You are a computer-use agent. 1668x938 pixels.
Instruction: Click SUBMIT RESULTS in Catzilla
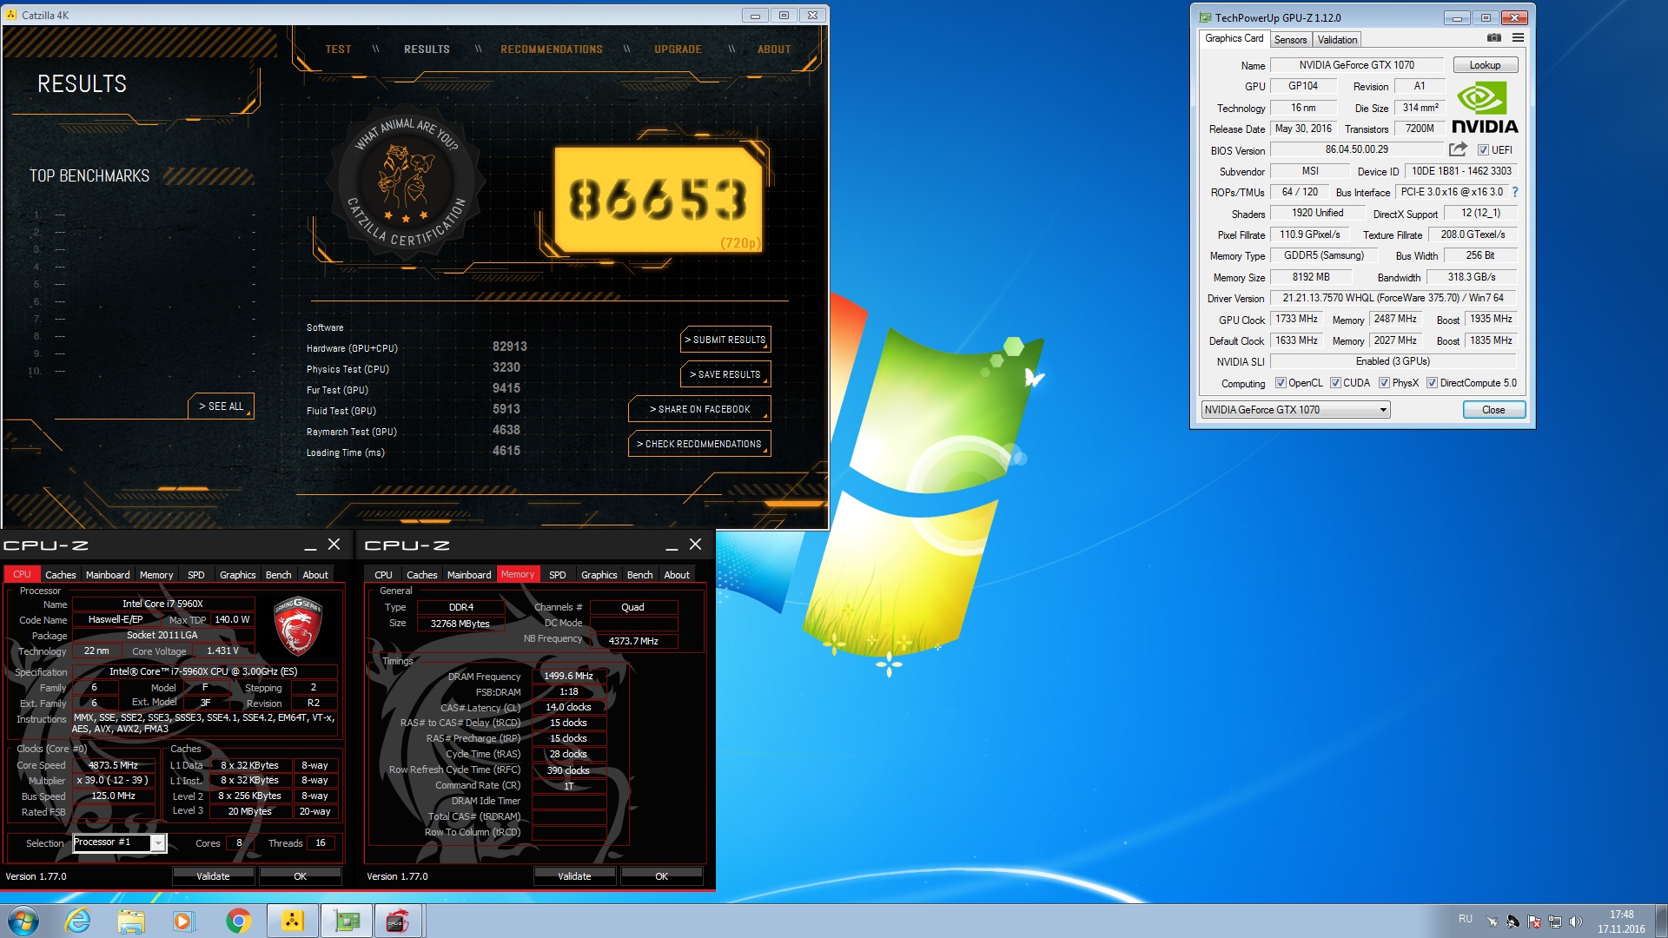(x=725, y=340)
